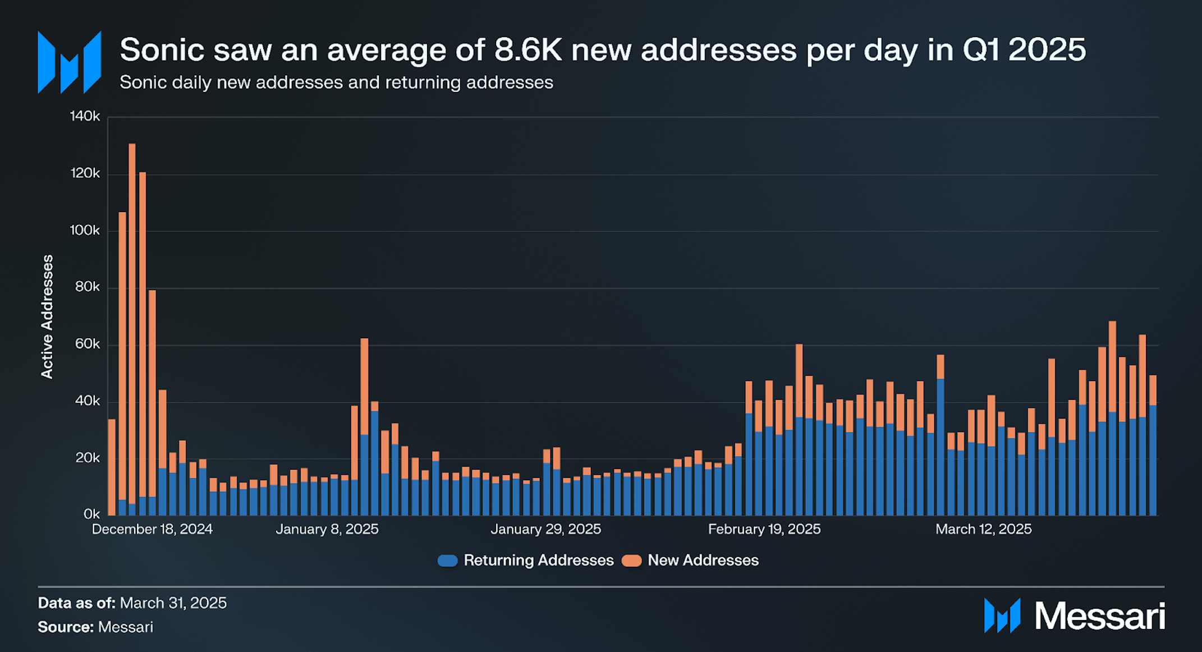Click the January 8, 2025 axis label
The height and width of the screenshot is (652, 1202).
(327, 529)
